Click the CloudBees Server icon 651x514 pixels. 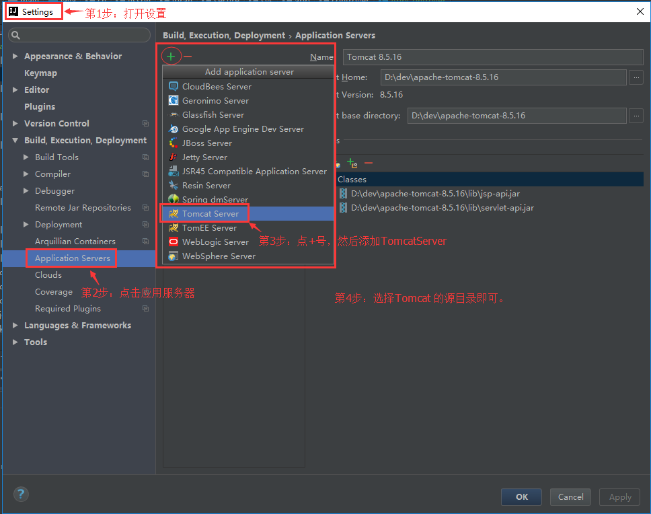(173, 86)
